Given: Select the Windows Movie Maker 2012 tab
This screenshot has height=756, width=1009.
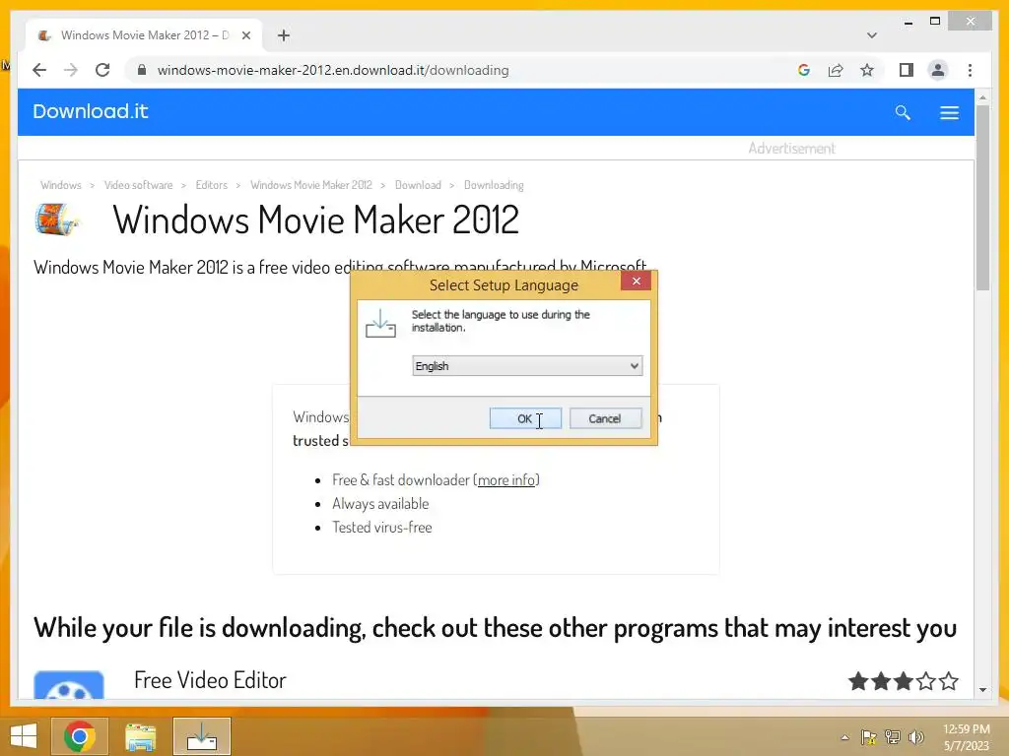Looking at the screenshot, I should click(x=144, y=35).
